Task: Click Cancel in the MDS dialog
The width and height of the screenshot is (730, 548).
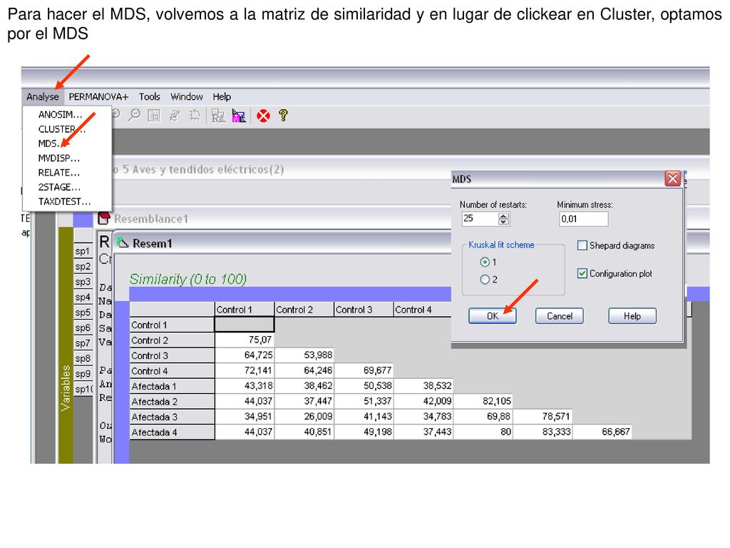Action: [559, 316]
